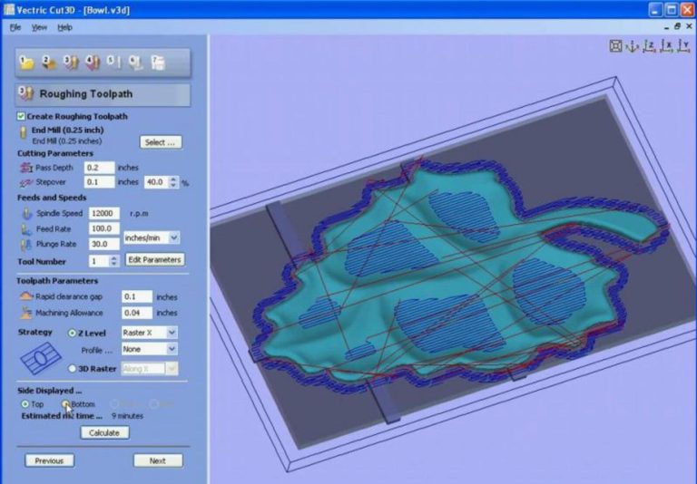The width and height of the screenshot is (697, 484).
Task: Open step 5 cut out icon
Action: click(x=113, y=63)
